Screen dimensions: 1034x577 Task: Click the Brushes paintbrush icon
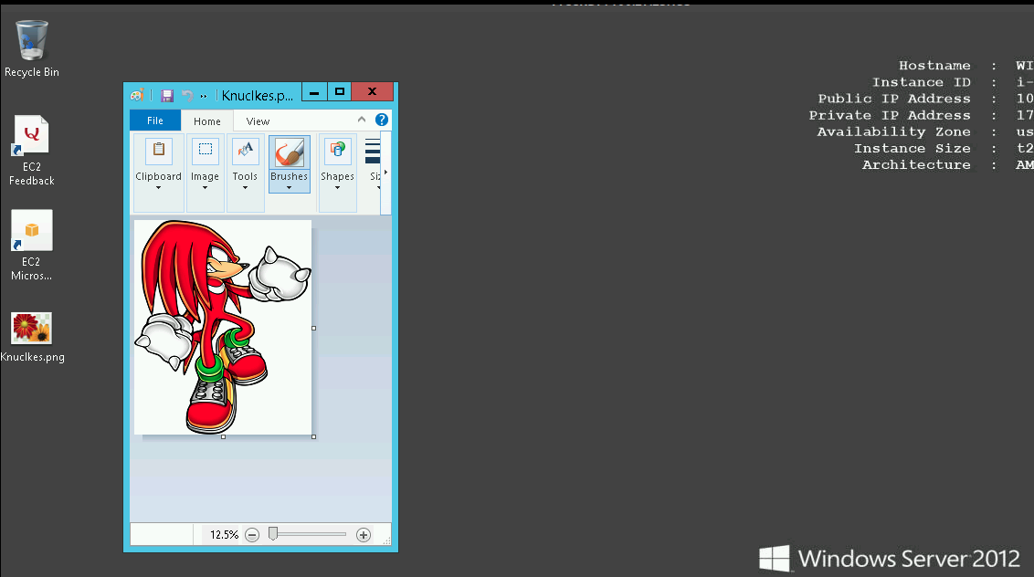click(289, 151)
